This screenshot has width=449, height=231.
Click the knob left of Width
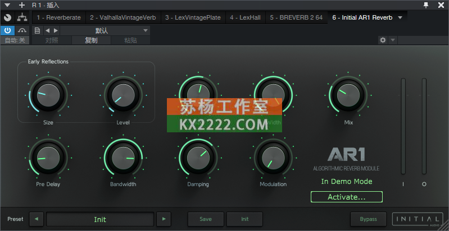(198, 95)
